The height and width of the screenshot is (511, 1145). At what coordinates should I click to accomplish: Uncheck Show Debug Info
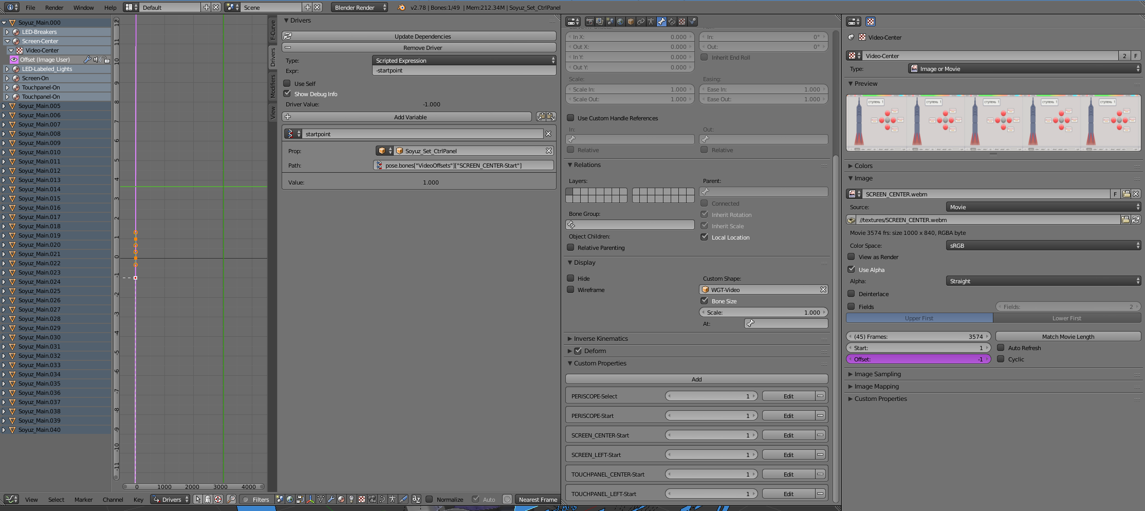pyautogui.click(x=287, y=94)
